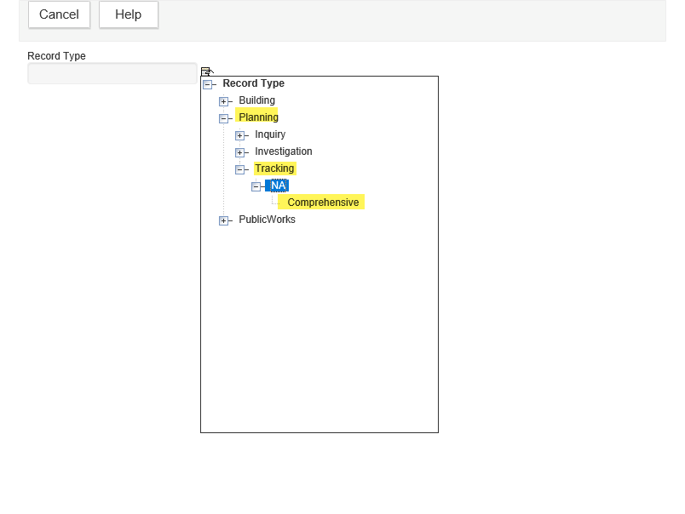Expand the PublicWorks node

tap(224, 220)
